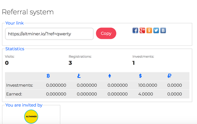
Task: Click the Bitcoin column icon
Action: point(48,76)
